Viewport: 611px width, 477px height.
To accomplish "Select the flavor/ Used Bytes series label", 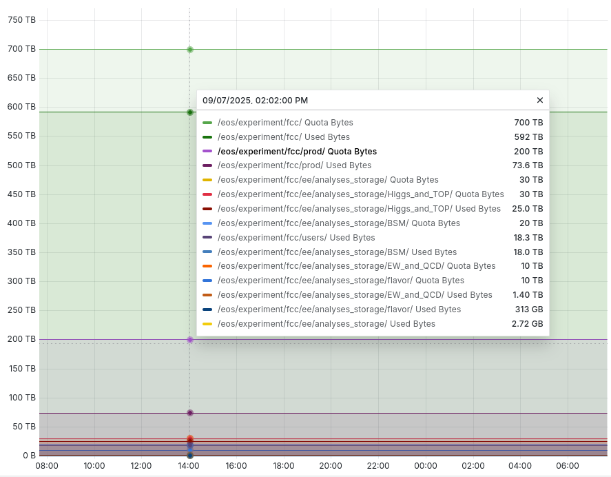I will 339,309.
